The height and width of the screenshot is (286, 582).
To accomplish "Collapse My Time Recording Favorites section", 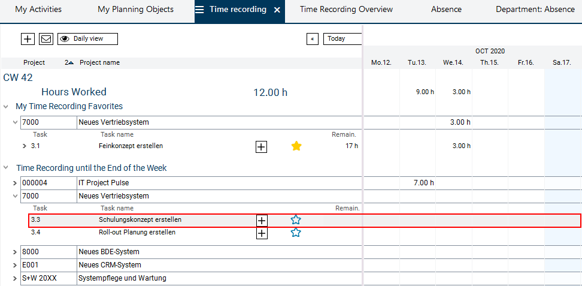I will [x=6, y=107].
